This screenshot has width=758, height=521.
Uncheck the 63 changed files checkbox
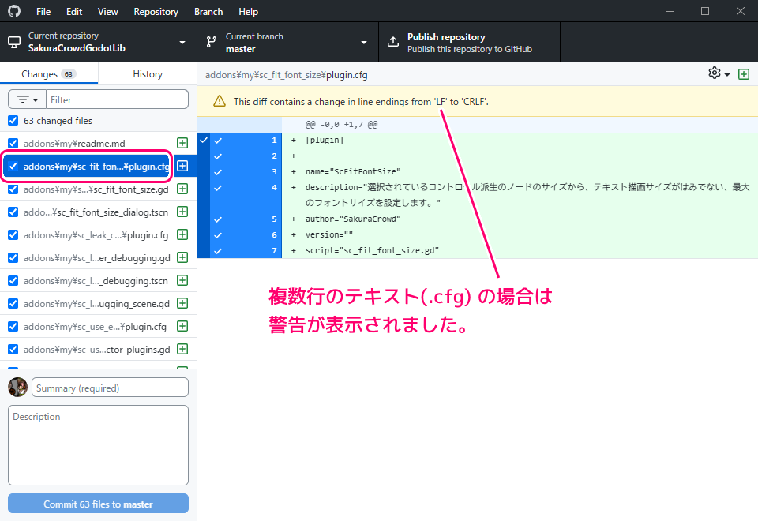tap(13, 121)
